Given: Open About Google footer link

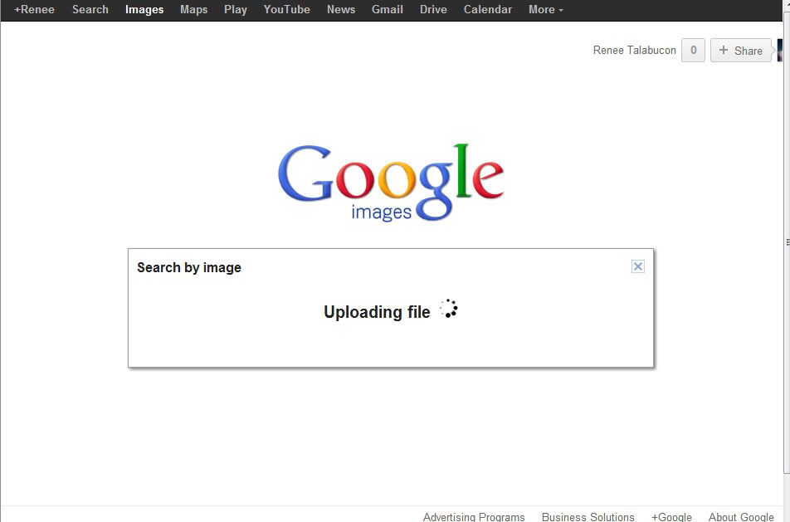Looking at the screenshot, I should tap(741, 516).
